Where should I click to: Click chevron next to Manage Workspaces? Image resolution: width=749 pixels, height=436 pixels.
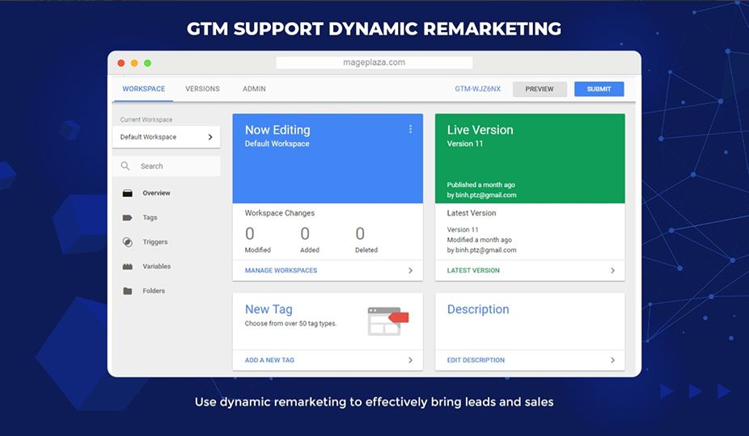pyautogui.click(x=410, y=270)
